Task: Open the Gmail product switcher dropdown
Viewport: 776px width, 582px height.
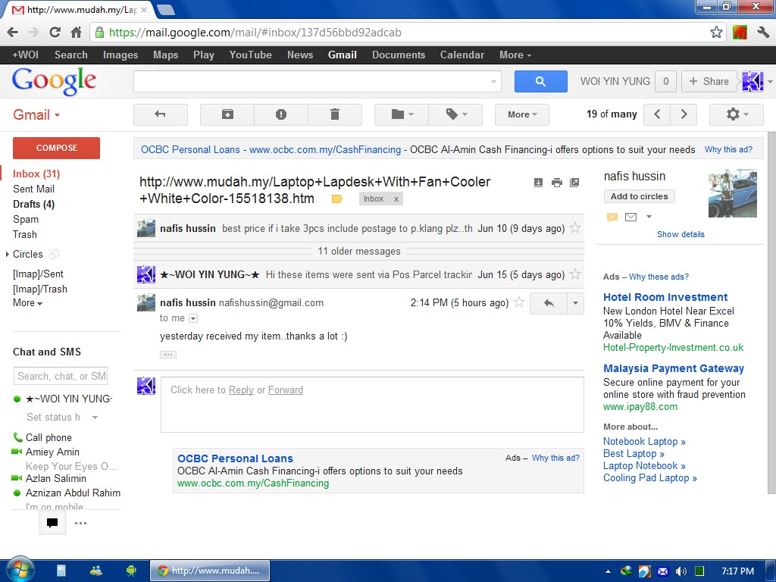Action: (x=36, y=115)
